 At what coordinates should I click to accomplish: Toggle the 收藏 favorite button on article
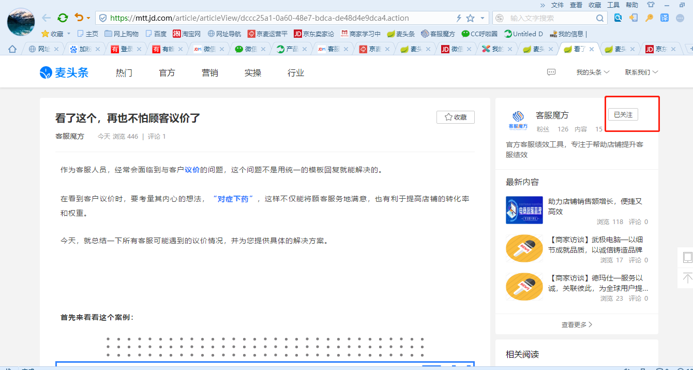[x=456, y=117]
